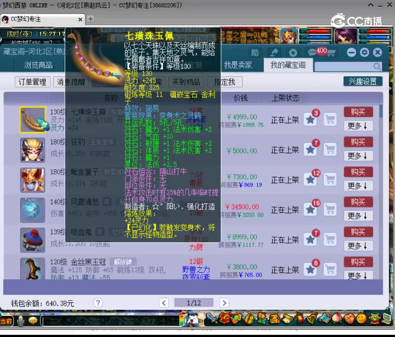Open 买到物品 sub-tab
Viewport: 395px width, 337px height.
[x=186, y=82]
